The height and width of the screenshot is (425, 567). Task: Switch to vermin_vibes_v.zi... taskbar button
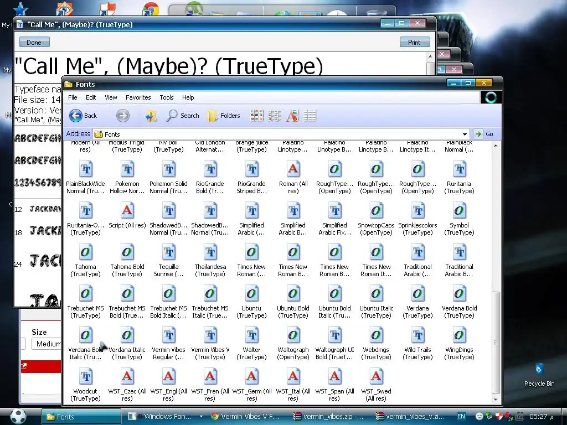click(x=410, y=416)
